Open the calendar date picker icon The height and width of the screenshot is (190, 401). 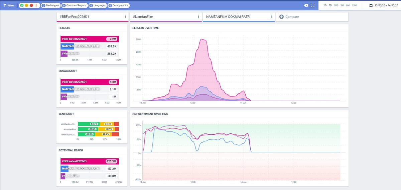371,5
